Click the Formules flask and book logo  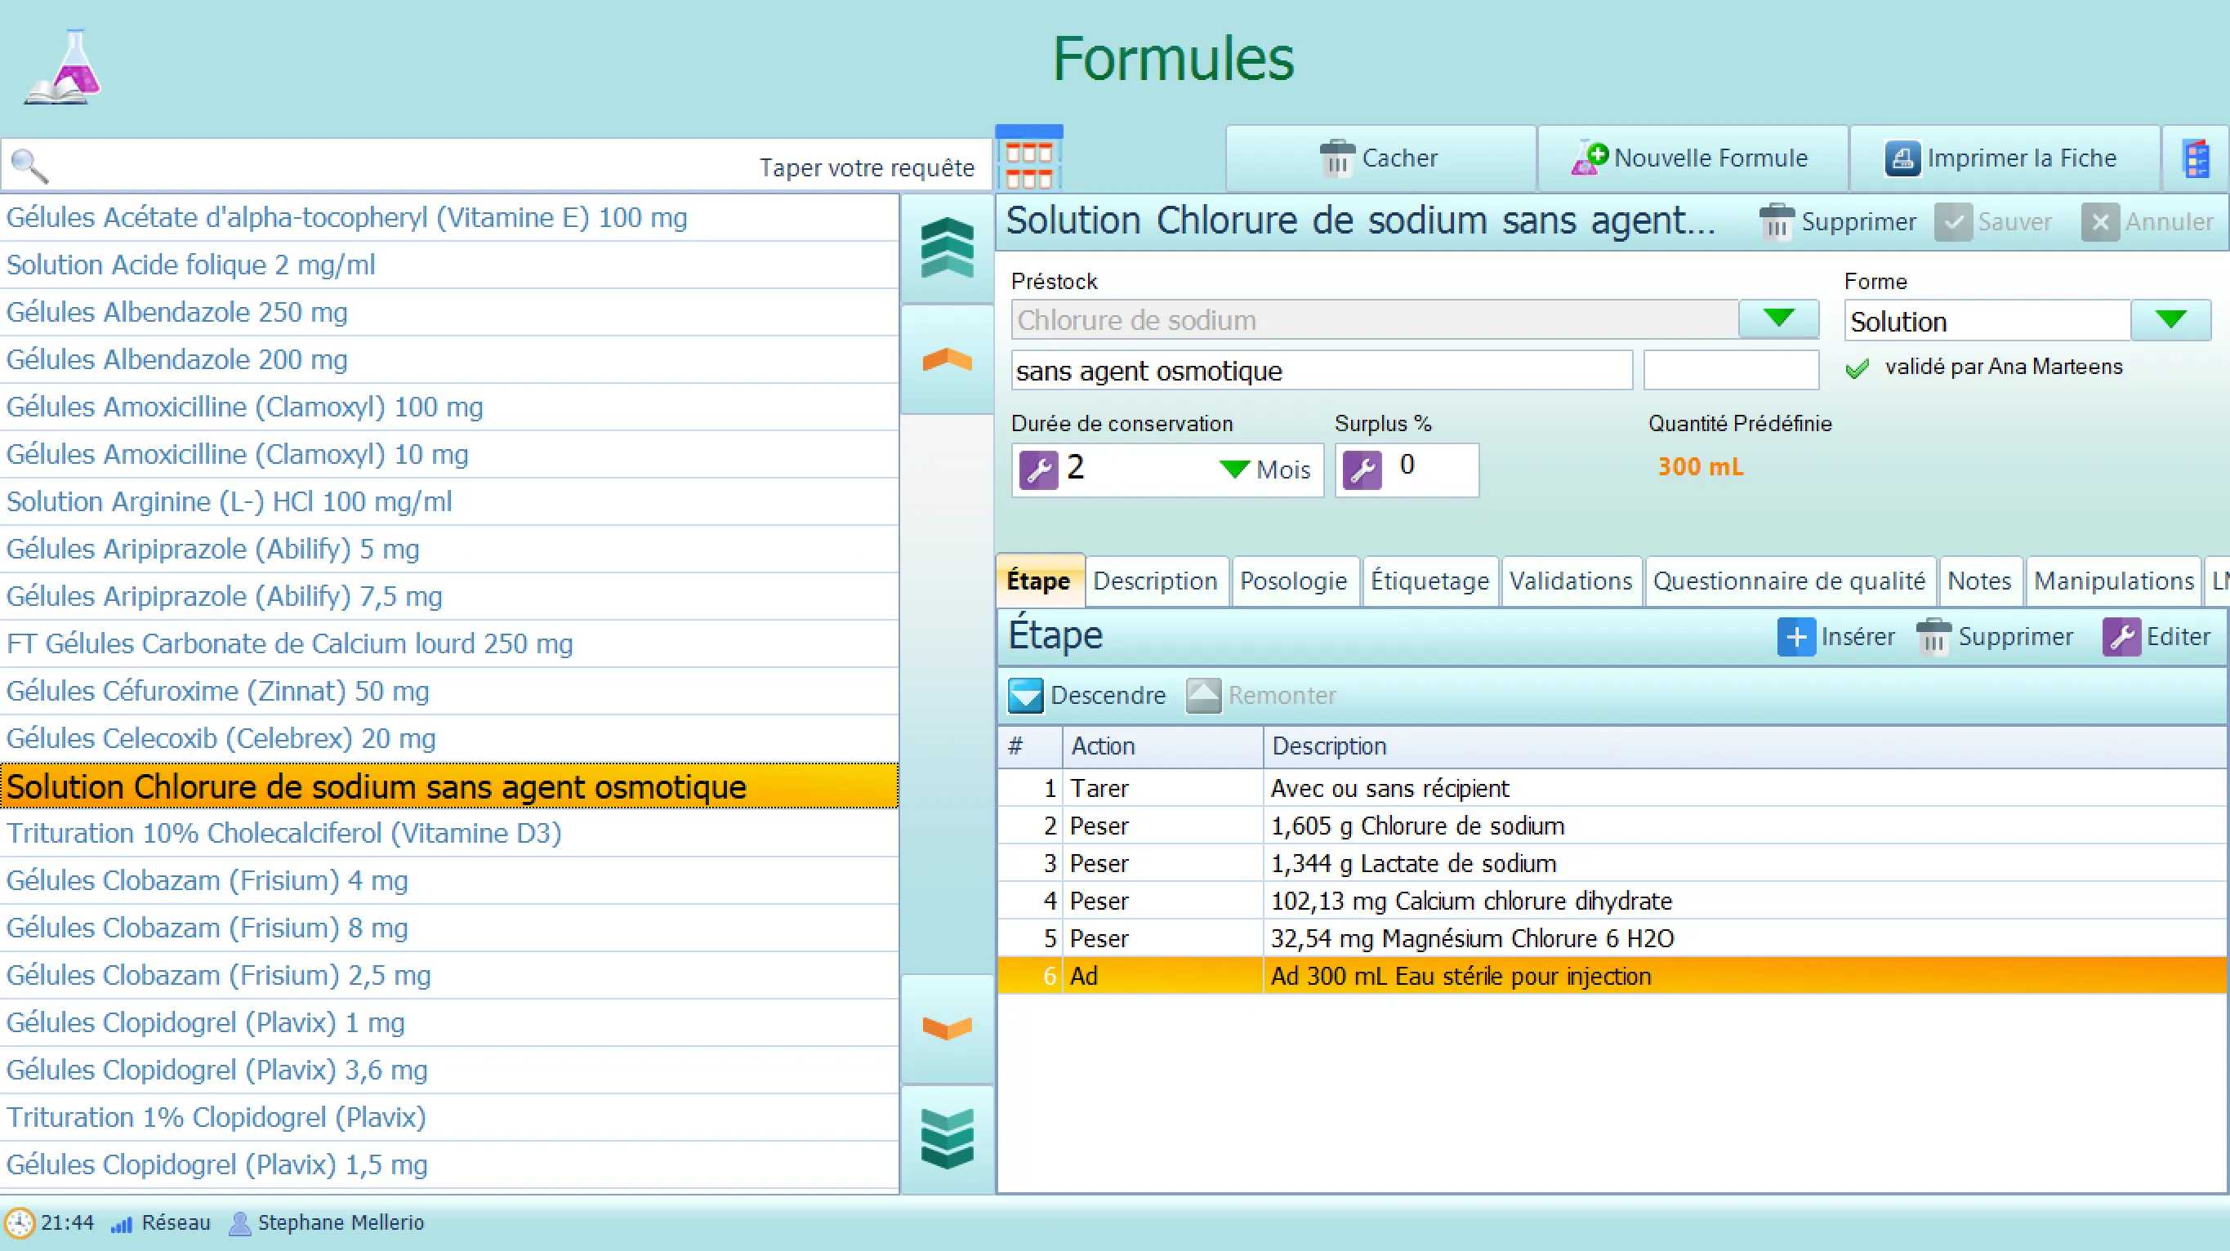coord(62,67)
